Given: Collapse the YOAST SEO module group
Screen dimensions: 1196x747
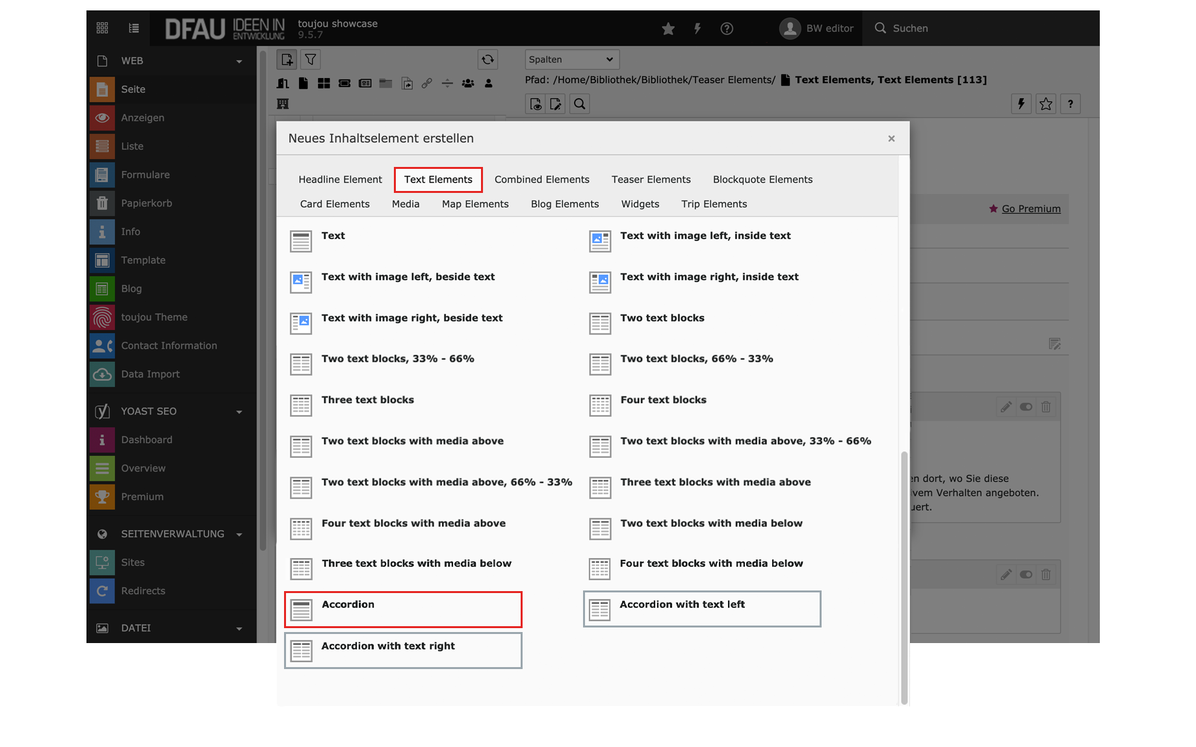Looking at the screenshot, I should [x=239, y=412].
